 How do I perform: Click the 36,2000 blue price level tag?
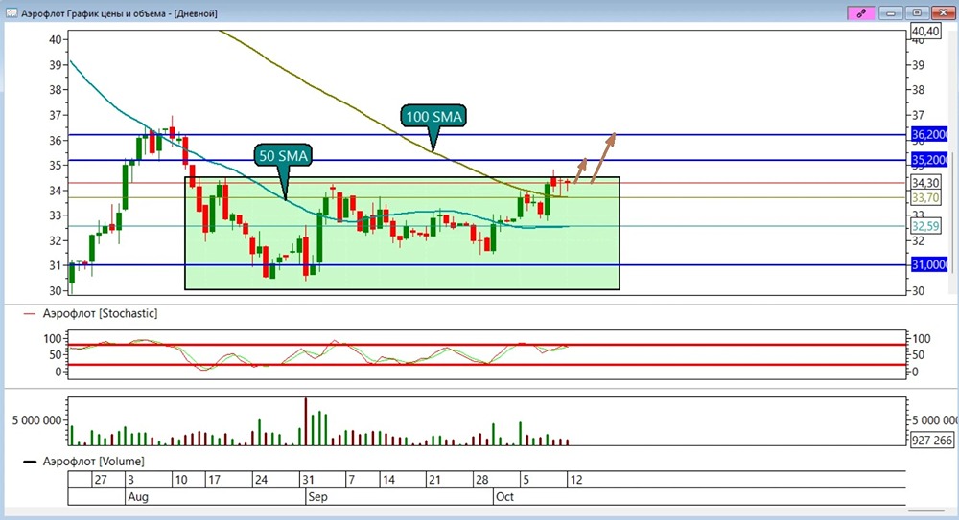point(929,134)
